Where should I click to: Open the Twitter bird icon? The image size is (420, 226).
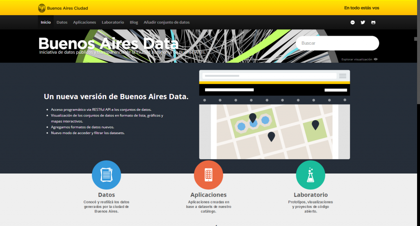coord(363,23)
